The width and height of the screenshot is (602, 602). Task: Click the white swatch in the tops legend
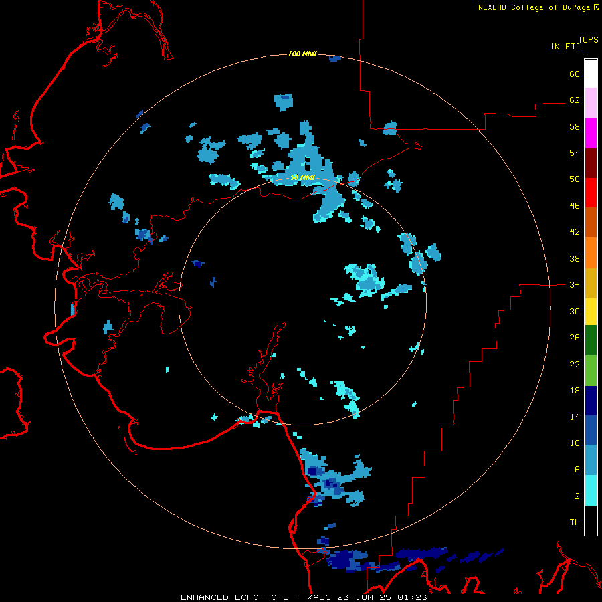click(x=591, y=74)
